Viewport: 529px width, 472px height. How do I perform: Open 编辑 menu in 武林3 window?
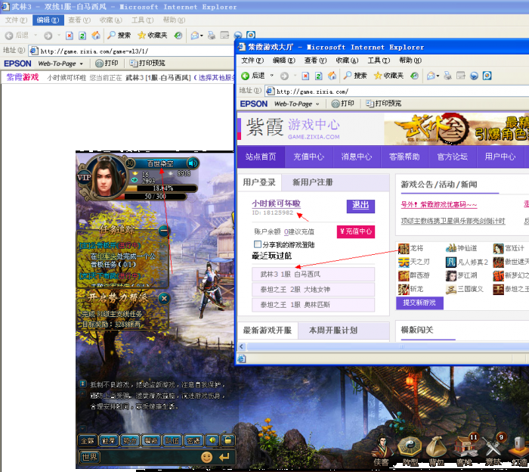(x=48, y=20)
